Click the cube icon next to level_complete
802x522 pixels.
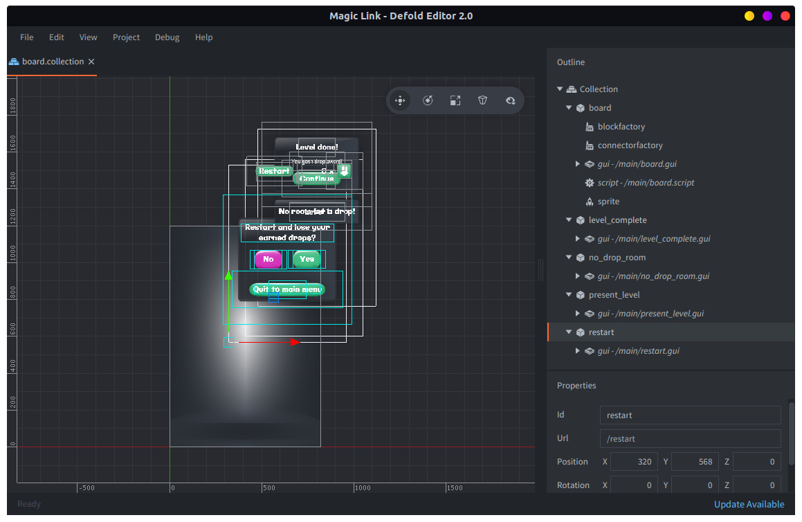pos(581,220)
